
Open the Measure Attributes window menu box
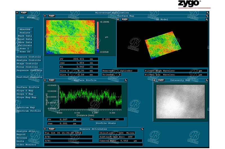click(x=45, y=129)
